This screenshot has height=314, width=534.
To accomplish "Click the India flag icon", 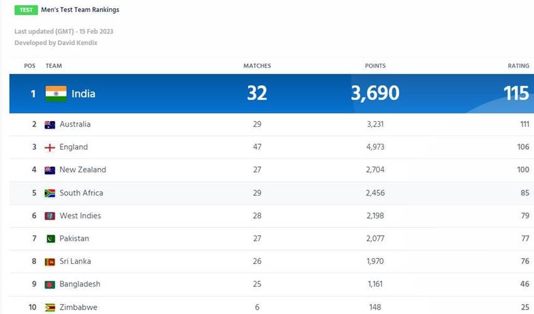I will coord(56,93).
